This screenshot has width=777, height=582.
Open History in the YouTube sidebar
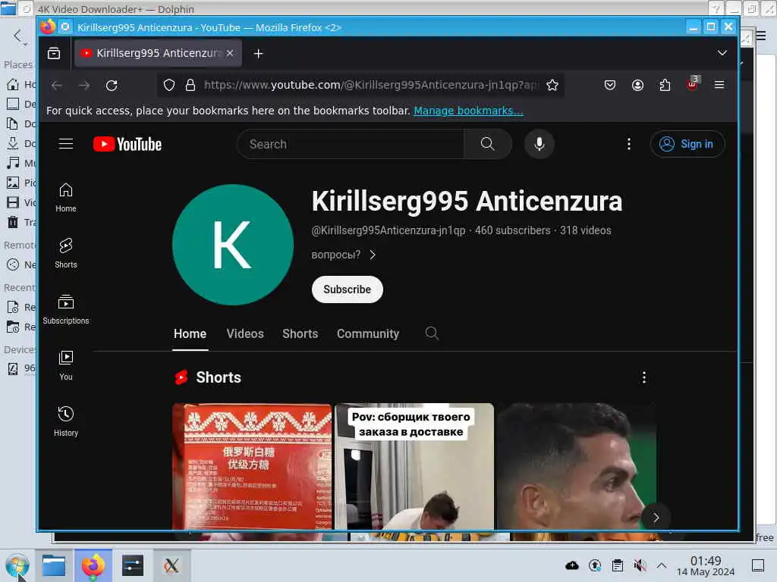(x=66, y=421)
